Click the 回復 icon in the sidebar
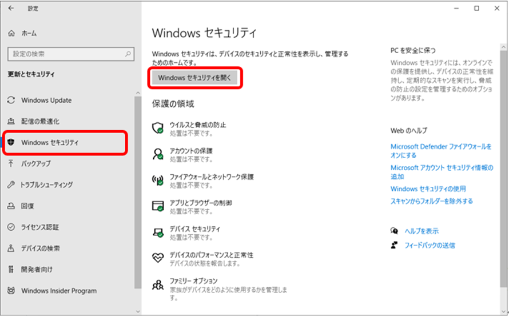509x317 pixels. (11, 206)
